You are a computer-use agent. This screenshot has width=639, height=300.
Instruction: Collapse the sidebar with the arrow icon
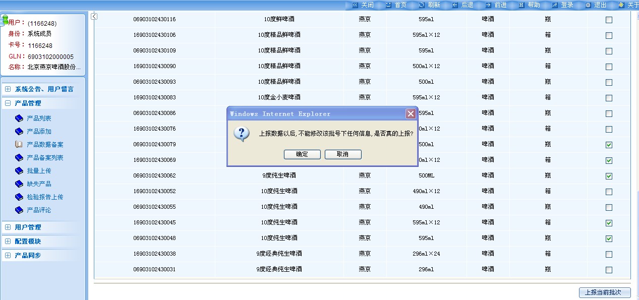[94, 17]
